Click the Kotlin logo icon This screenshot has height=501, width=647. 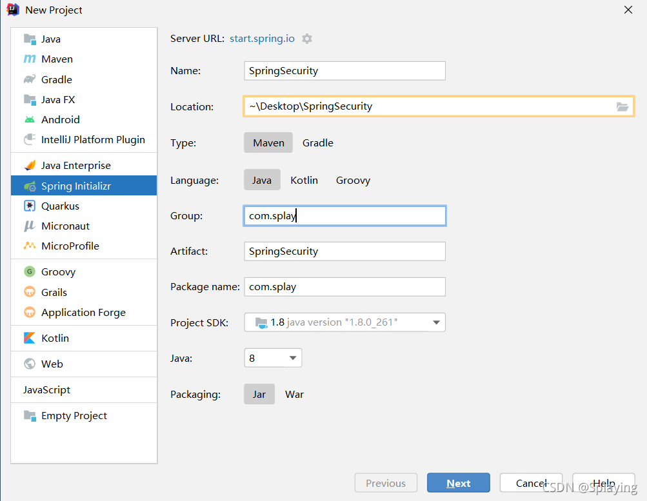point(30,338)
